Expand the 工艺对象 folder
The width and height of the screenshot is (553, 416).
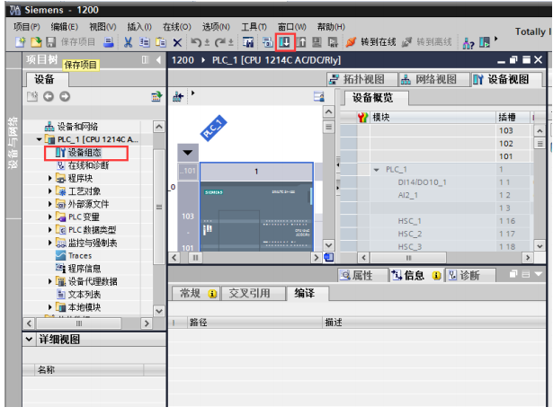49,191
